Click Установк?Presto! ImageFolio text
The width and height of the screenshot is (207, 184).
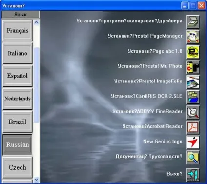[148, 81]
